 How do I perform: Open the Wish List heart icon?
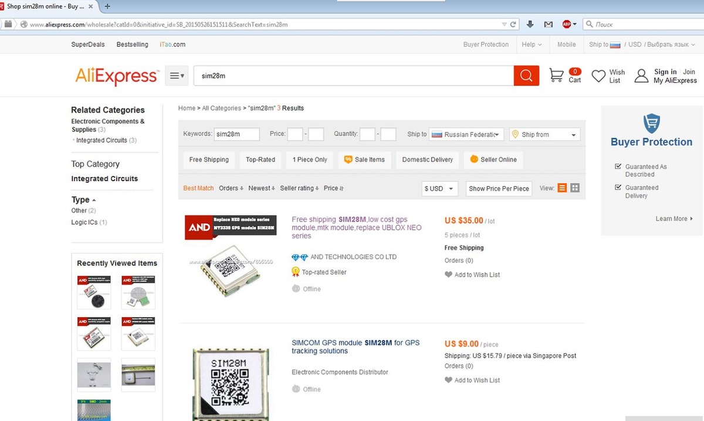click(598, 76)
